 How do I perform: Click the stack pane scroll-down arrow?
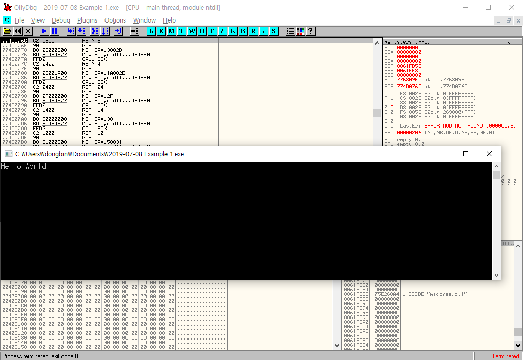518,345
